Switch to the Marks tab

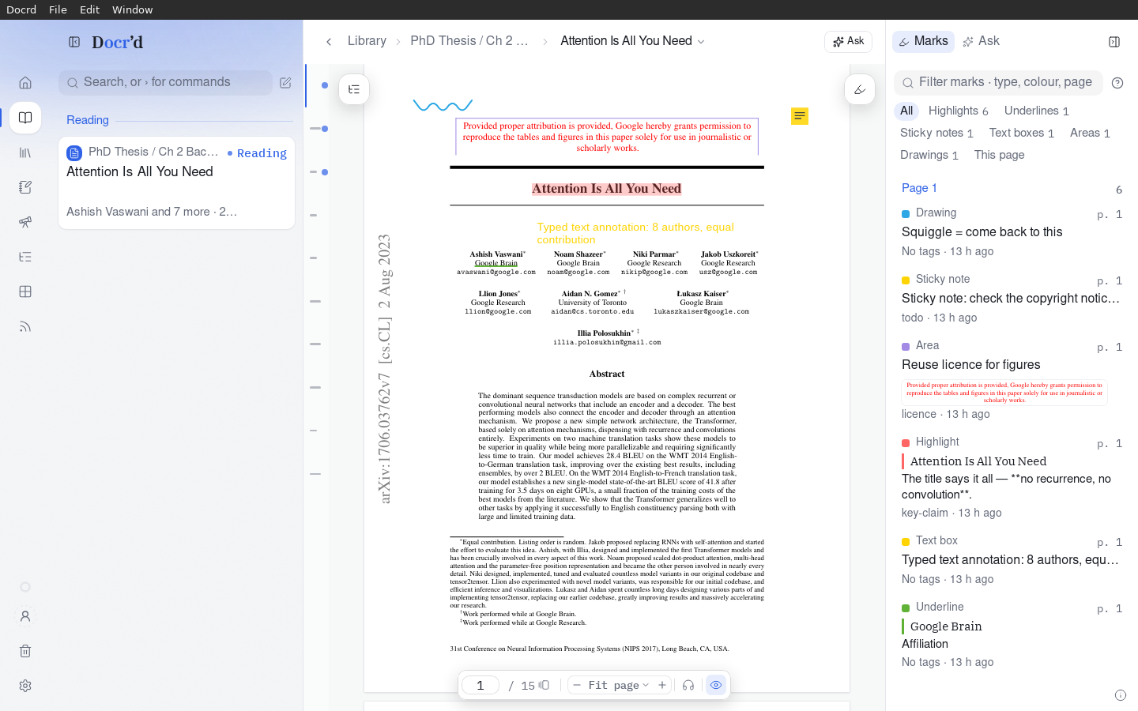click(923, 41)
